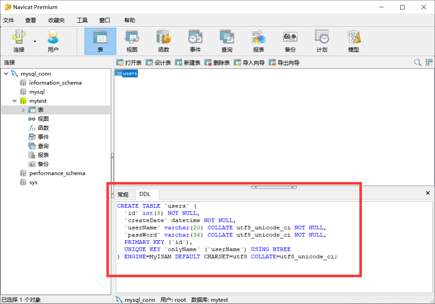This screenshot has height=304, width=435.
Task: Open the 收藏夹 (Favorites) menu
Action: [x=56, y=20]
